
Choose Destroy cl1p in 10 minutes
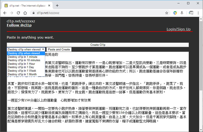(x=26, y=60)
